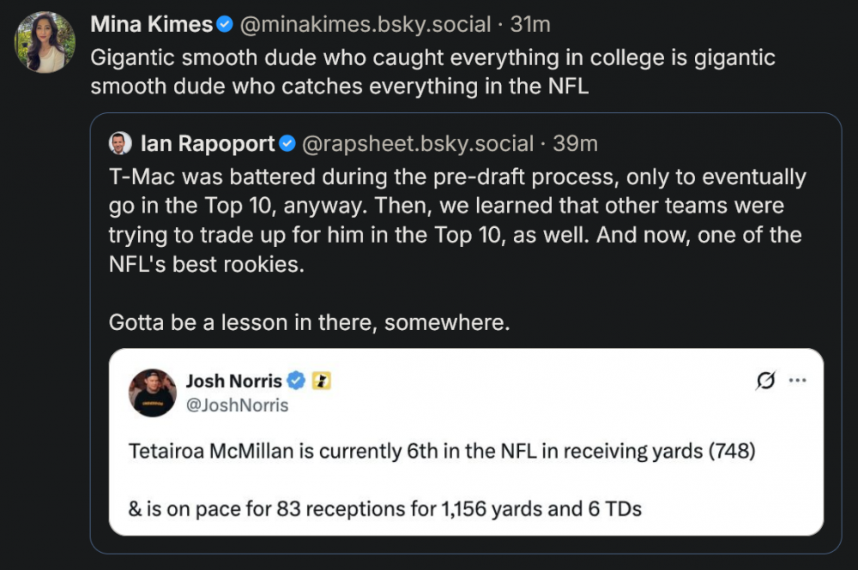Viewport: 858px width, 570px height.
Task: Open Mina Kimes's profile via her display name
Action: tap(151, 25)
